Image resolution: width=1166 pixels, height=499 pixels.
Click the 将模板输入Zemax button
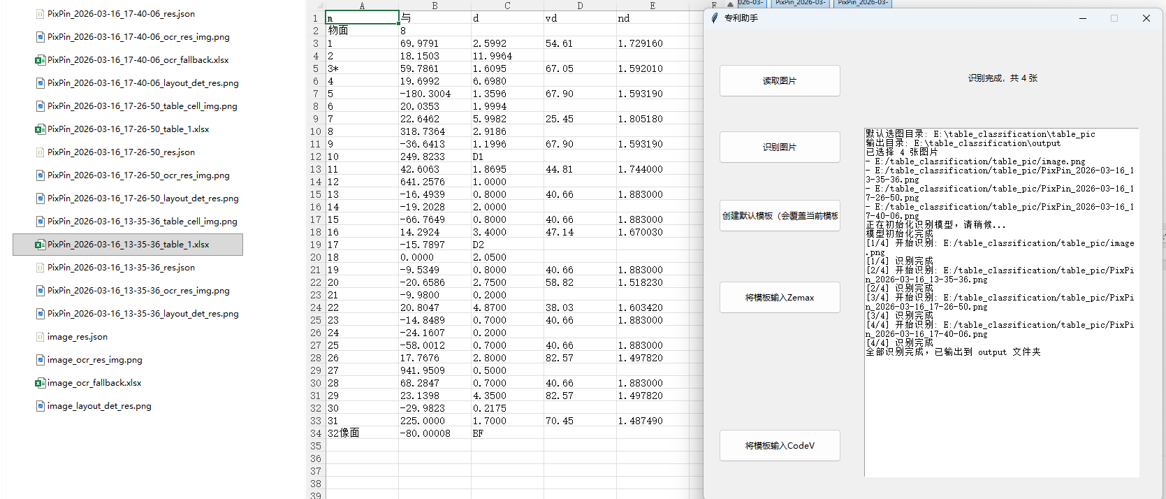[x=780, y=298]
